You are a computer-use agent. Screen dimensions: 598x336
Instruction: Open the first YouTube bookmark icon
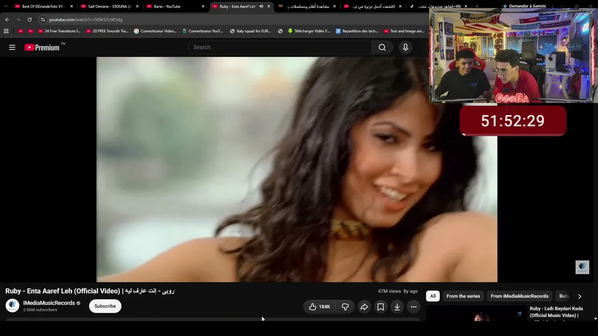point(21,31)
